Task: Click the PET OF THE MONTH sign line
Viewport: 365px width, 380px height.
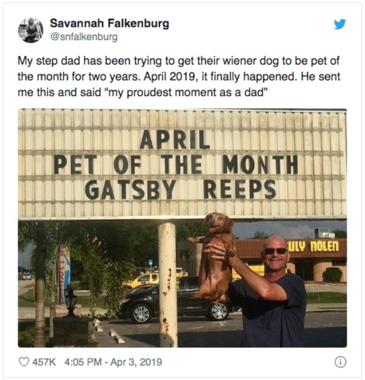Action: pos(176,164)
